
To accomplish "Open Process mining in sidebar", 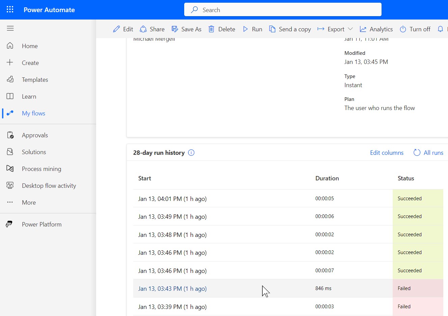I will click(41, 169).
